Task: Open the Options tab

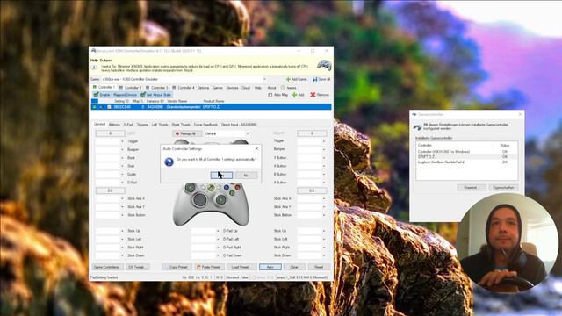Action: pos(203,88)
